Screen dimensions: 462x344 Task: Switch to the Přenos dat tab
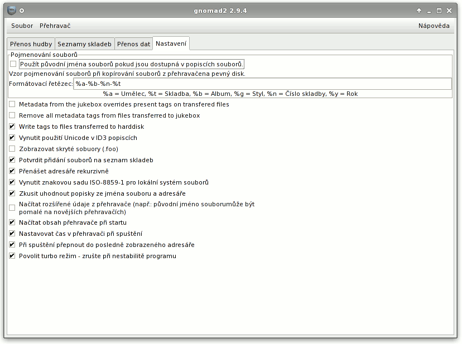coord(133,44)
